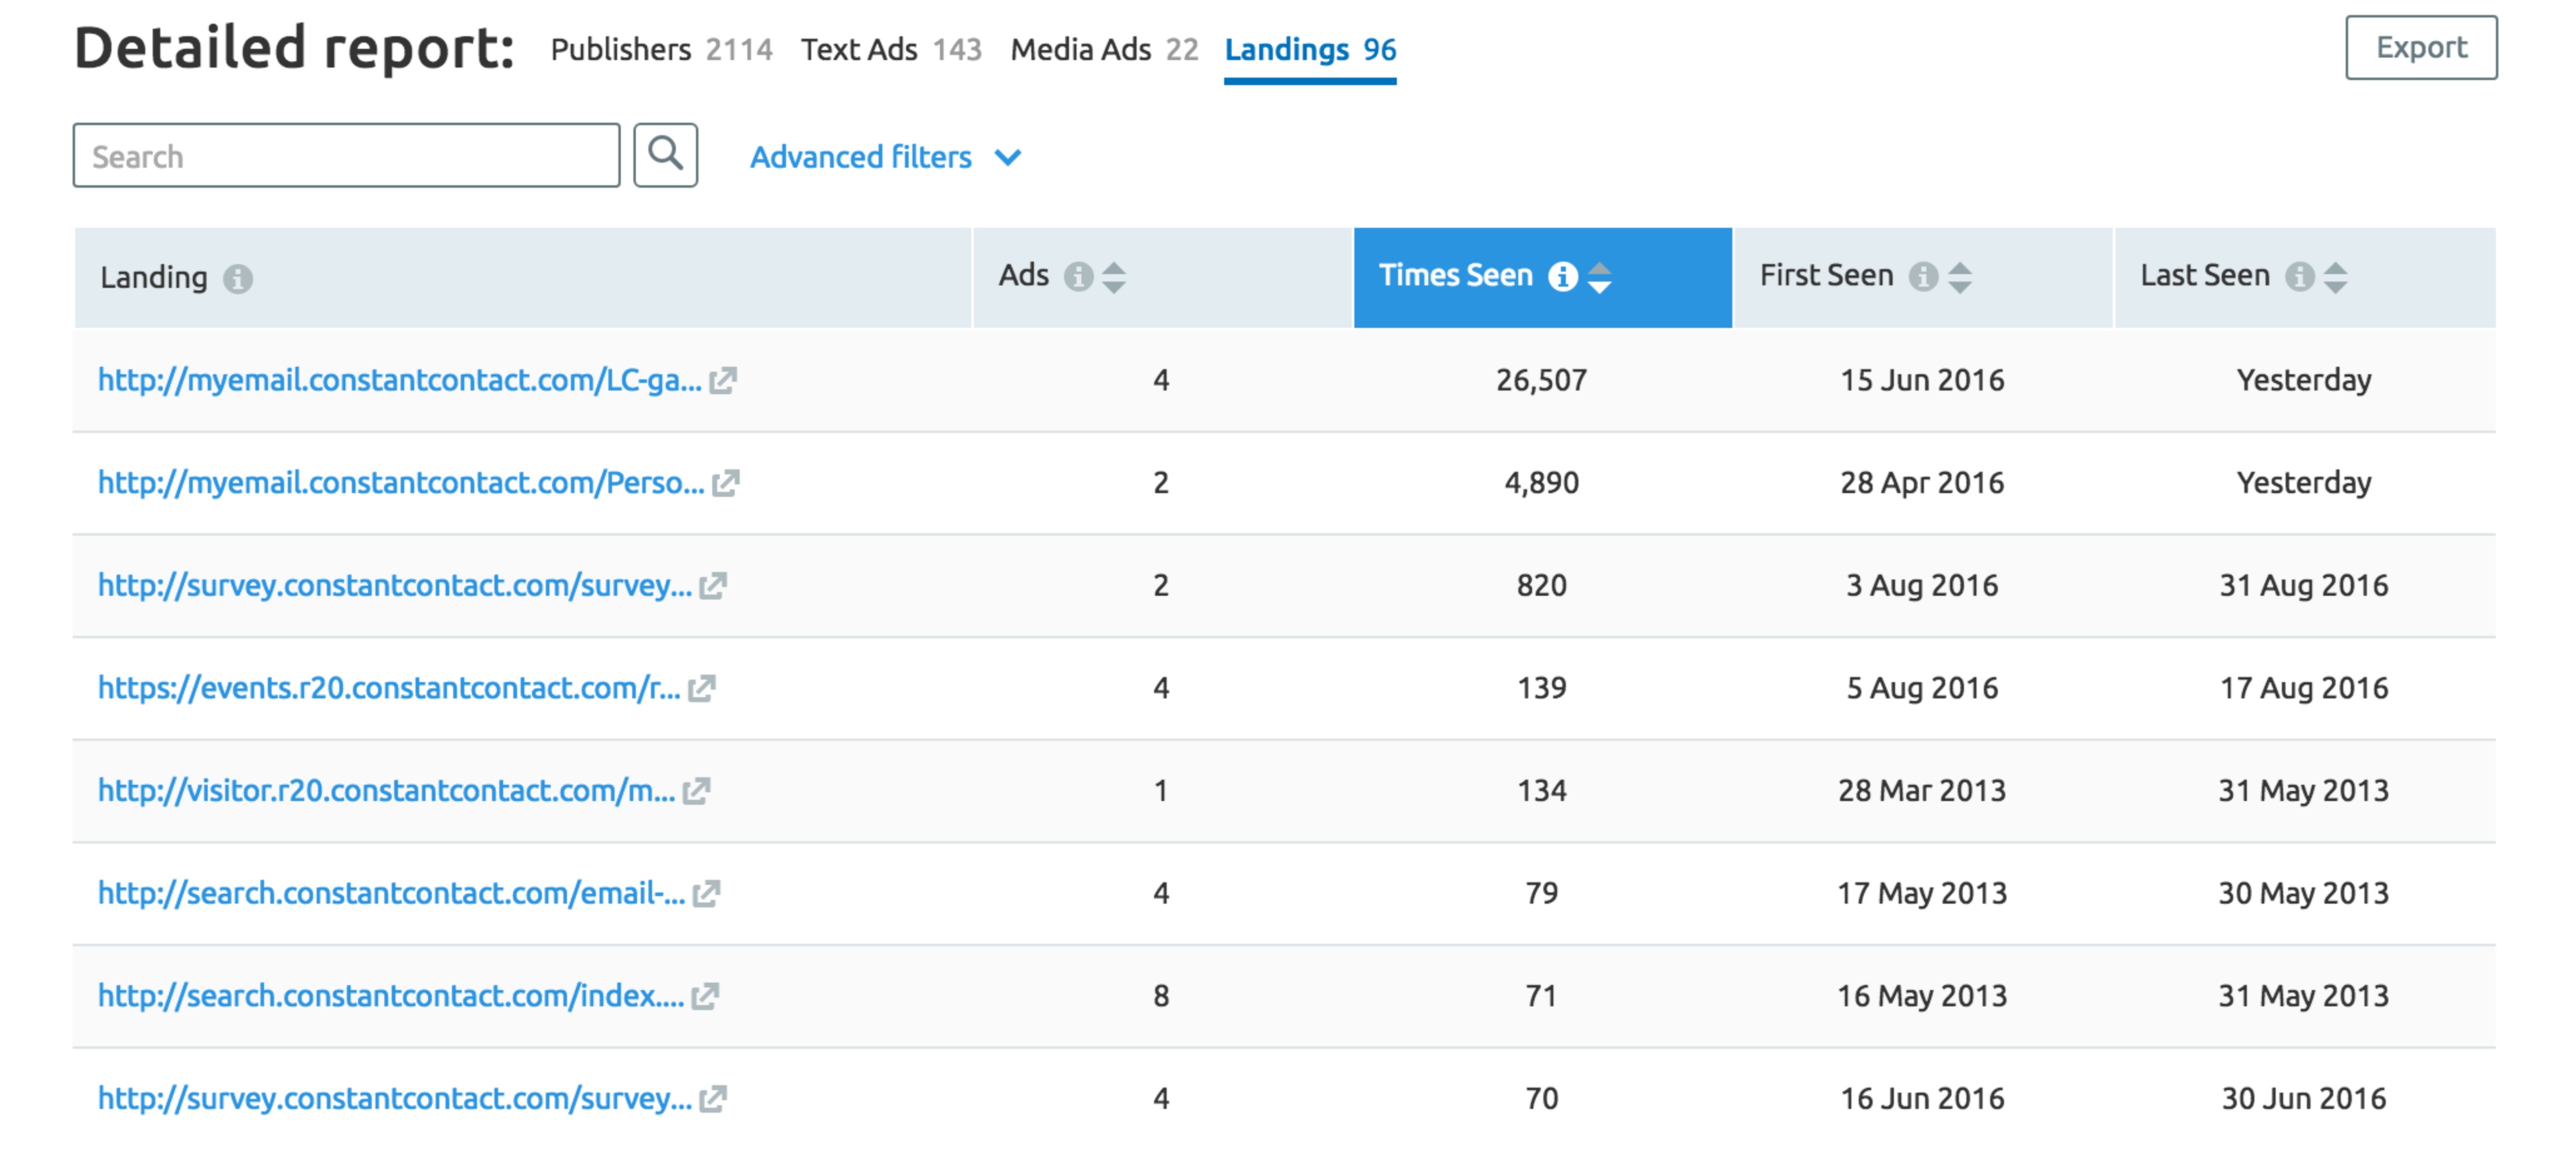
Task: Open search.constantcontact.com/index link
Action: click(390, 996)
